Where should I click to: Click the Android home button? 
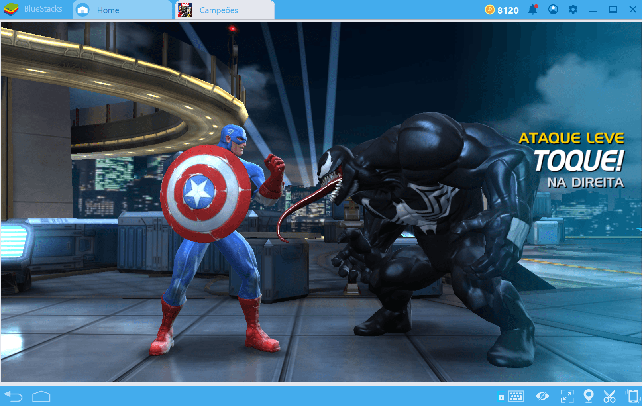tap(41, 396)
